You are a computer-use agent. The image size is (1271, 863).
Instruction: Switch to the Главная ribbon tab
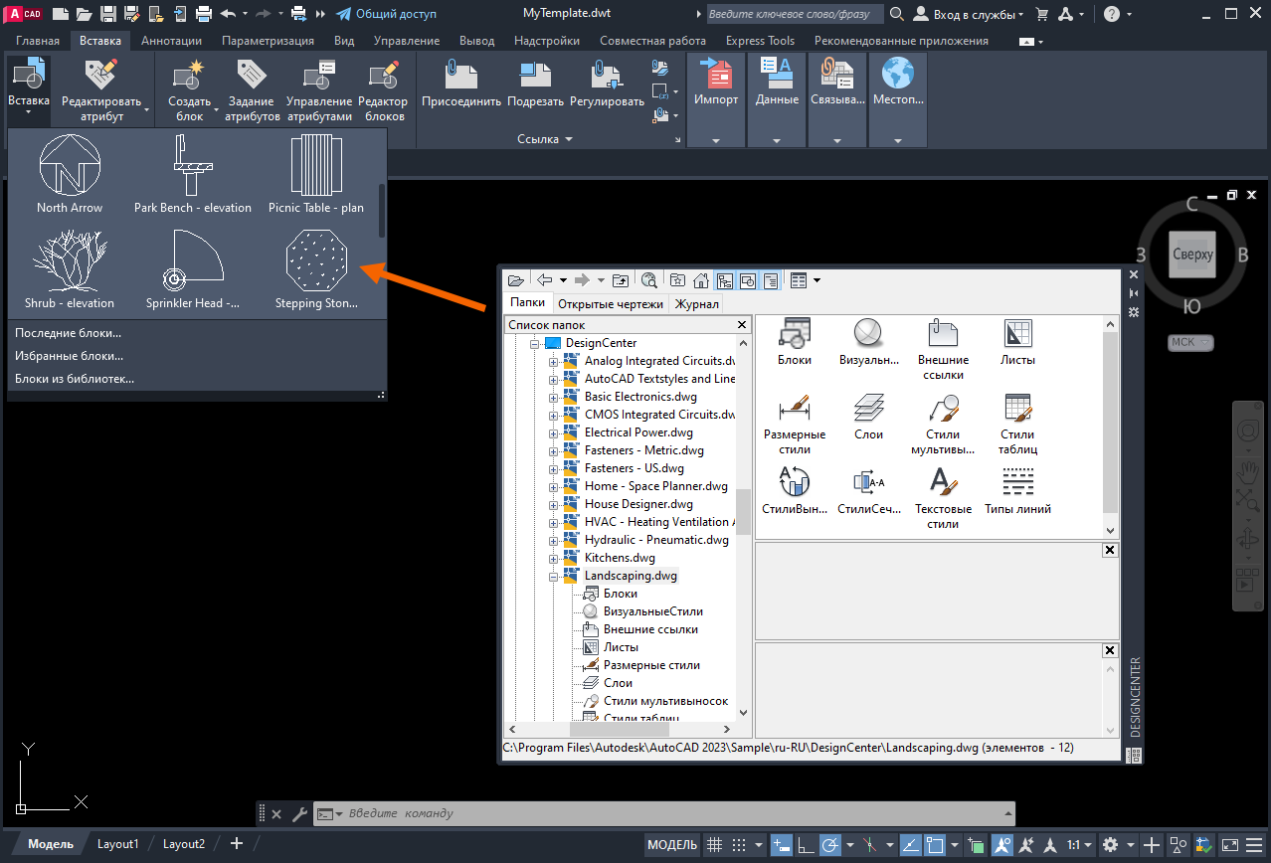coord(38,41)
